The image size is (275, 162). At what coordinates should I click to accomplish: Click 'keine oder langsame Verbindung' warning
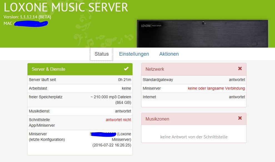[216, 88]
